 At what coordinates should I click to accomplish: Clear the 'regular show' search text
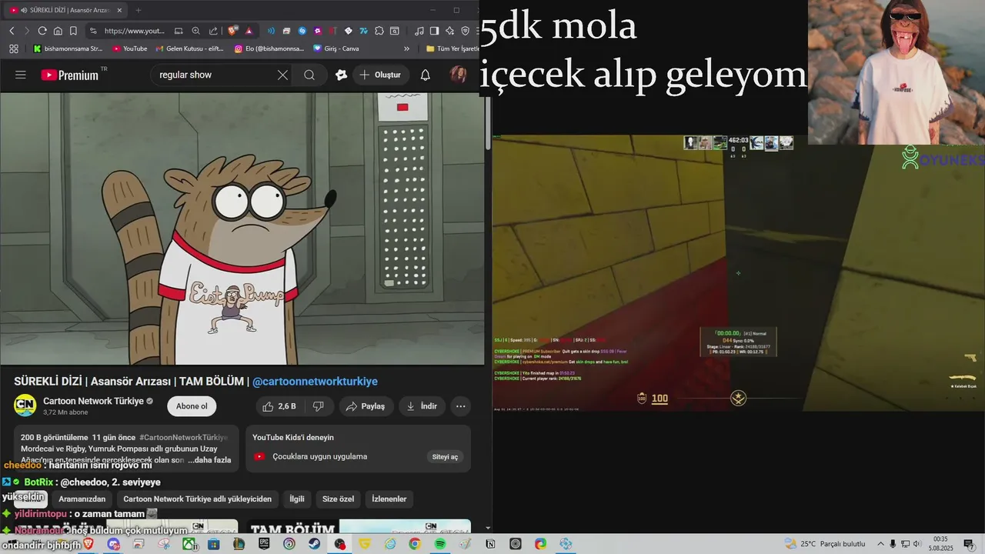[282, 75]
